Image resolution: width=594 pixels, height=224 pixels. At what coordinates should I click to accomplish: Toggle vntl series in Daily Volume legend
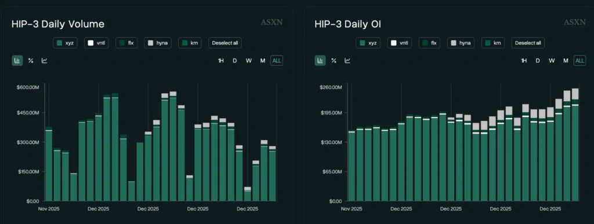[x=97, y=43]
